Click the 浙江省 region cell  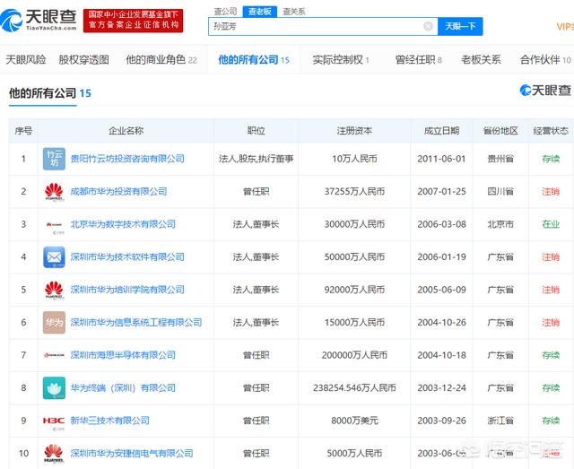coord(500,421)
